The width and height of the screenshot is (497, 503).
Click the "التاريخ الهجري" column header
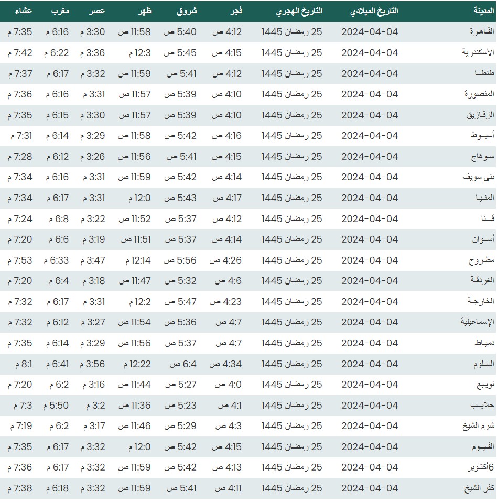[299, 11]
